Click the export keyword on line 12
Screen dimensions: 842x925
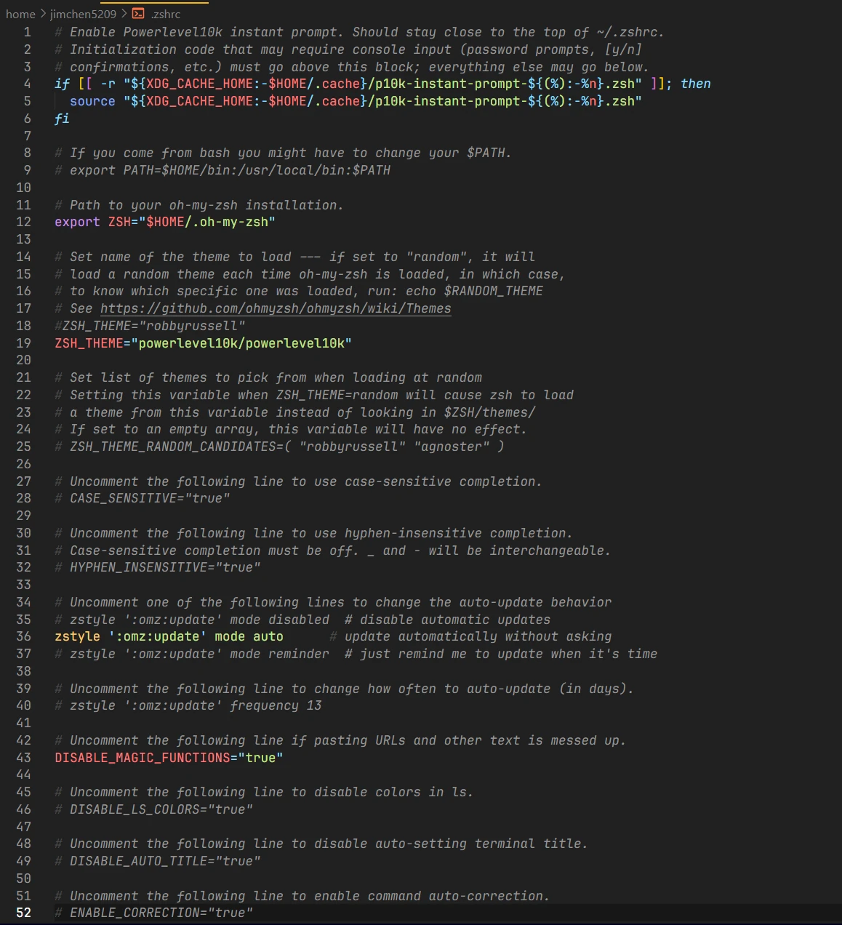[77, 222]
